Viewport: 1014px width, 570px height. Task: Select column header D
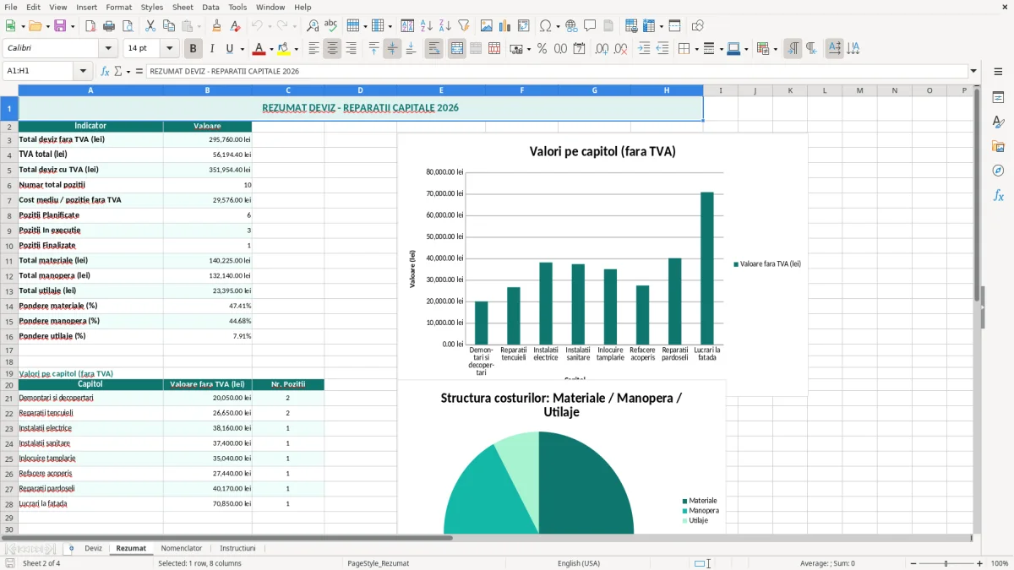(x=360, y=90)
